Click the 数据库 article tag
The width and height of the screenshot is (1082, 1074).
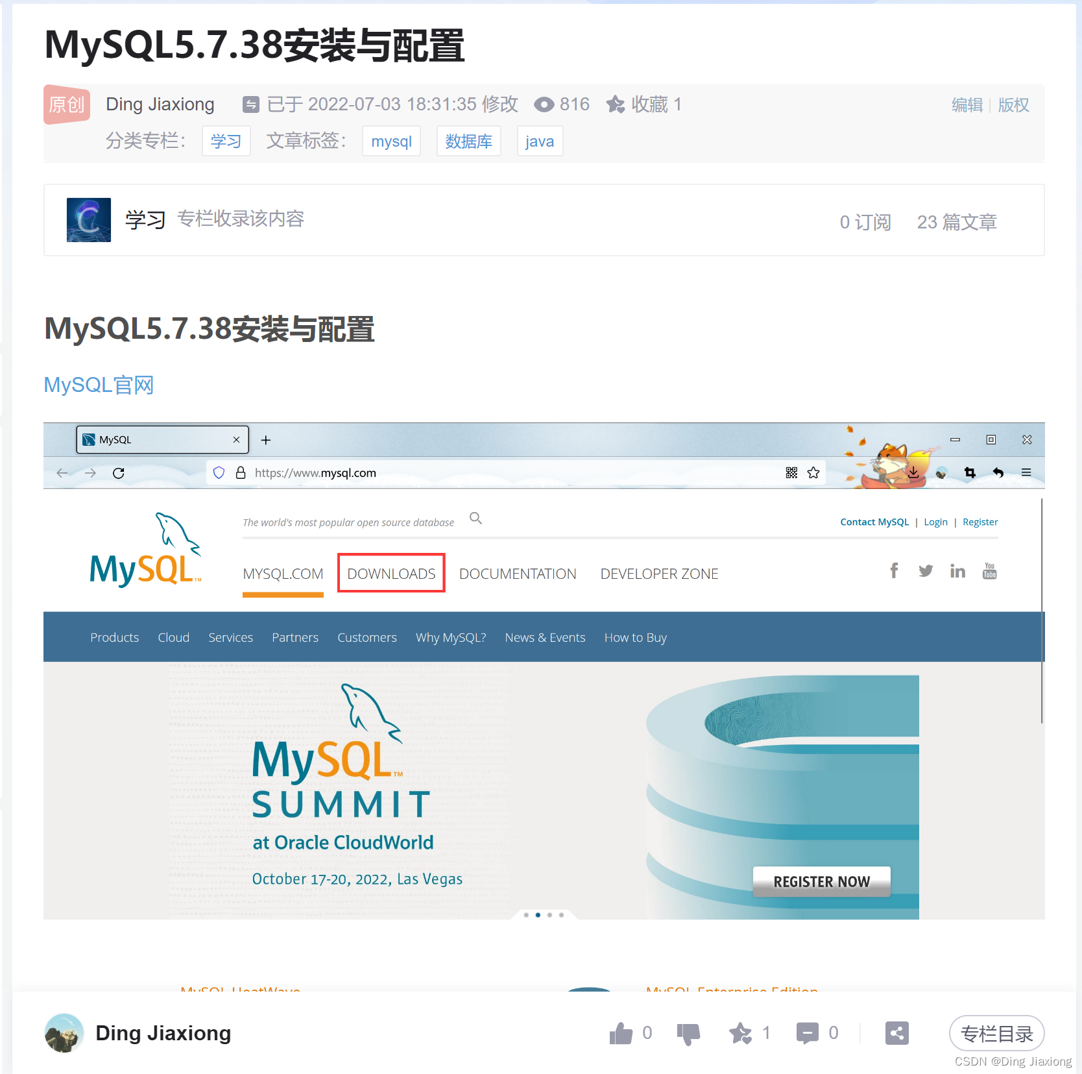[469, 141]
